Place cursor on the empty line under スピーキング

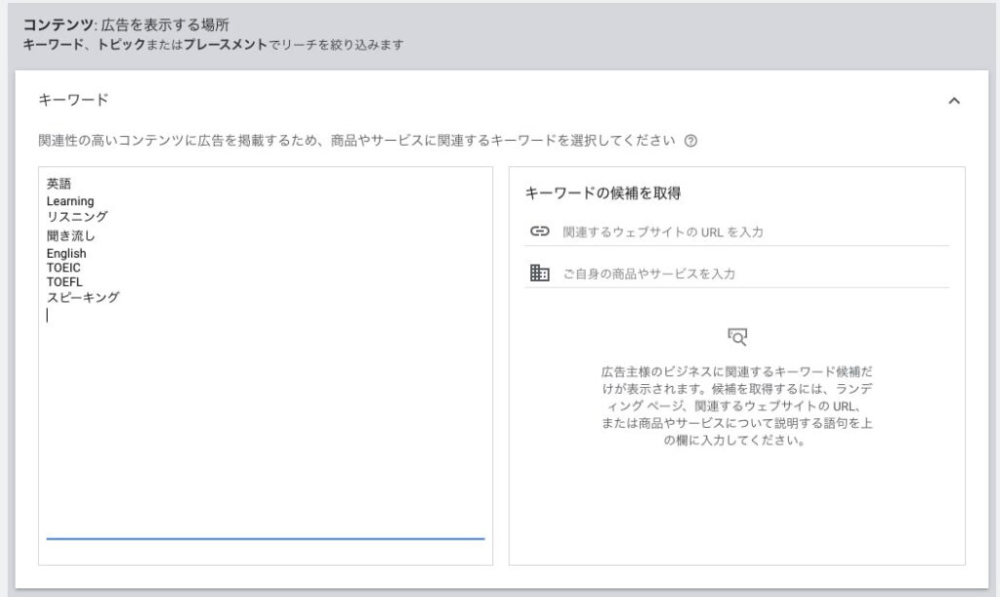(x=146, y=316)
